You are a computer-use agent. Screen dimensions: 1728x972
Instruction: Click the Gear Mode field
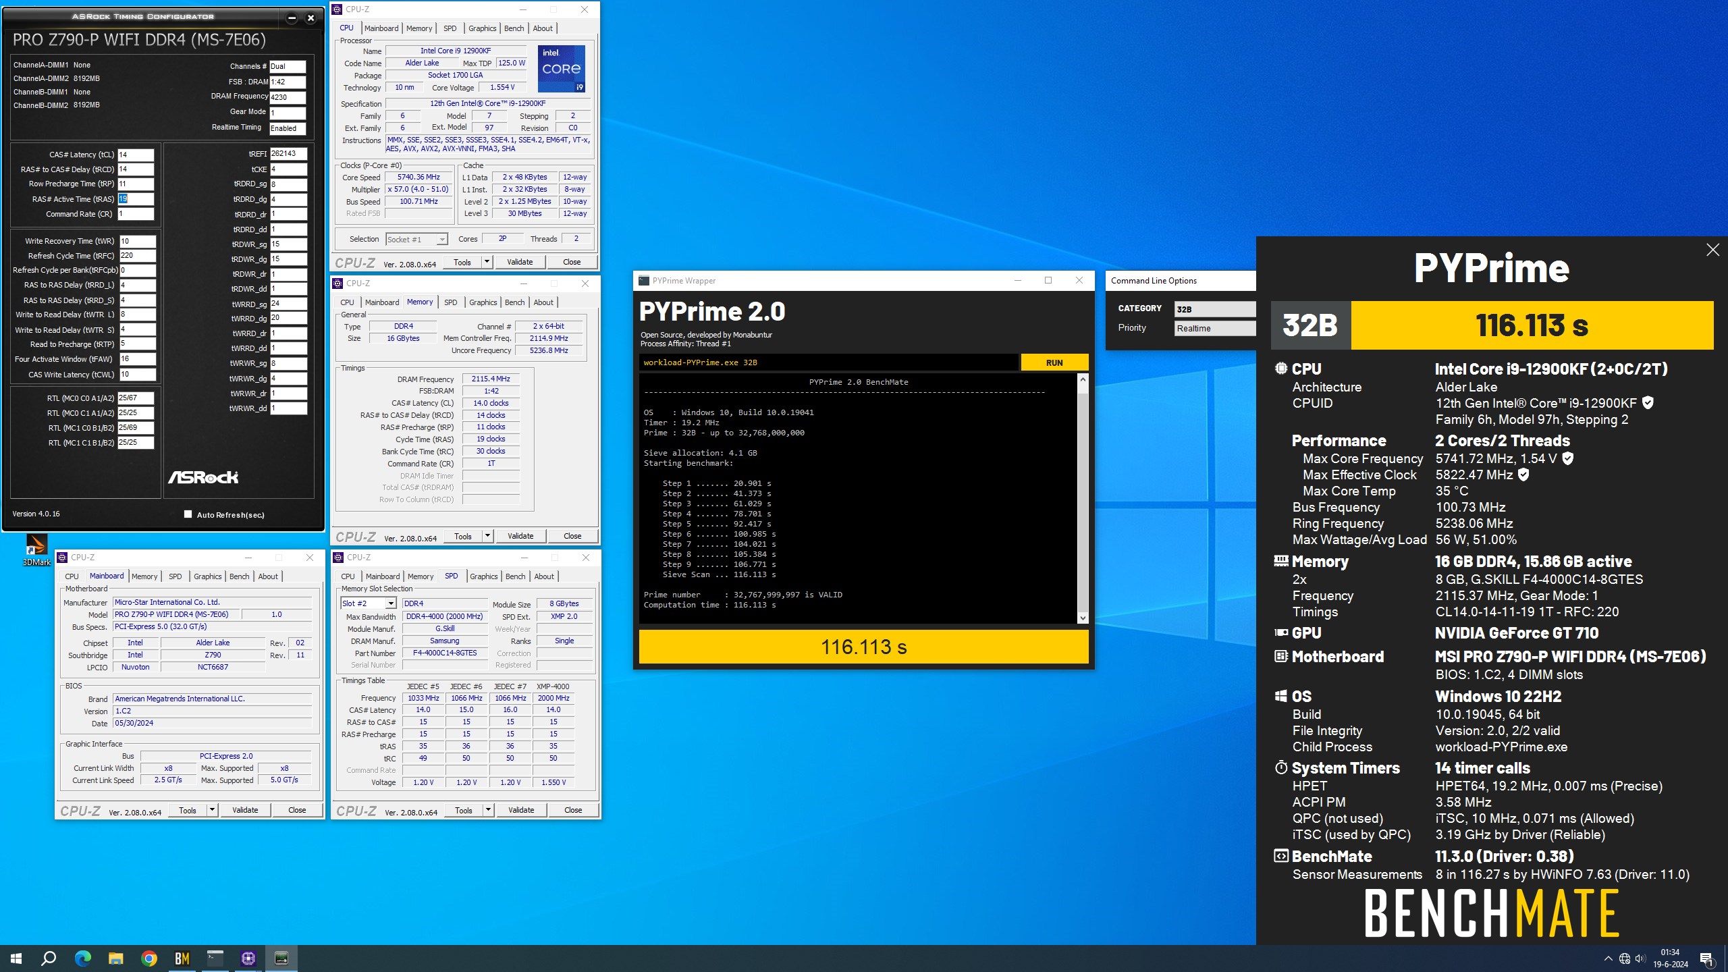[288, 113]
